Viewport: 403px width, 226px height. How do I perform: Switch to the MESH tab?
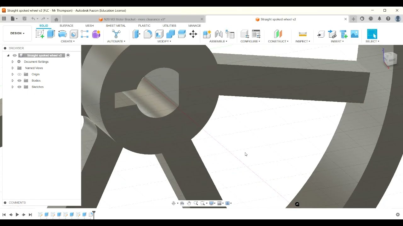pos(89,26)
